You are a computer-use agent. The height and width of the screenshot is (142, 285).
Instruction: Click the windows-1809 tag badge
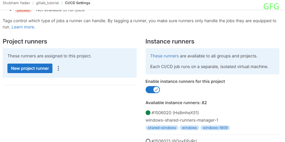pos(215,128)
